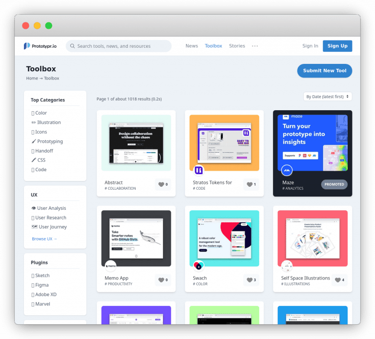Click the green window maximize button

[49, 25]
